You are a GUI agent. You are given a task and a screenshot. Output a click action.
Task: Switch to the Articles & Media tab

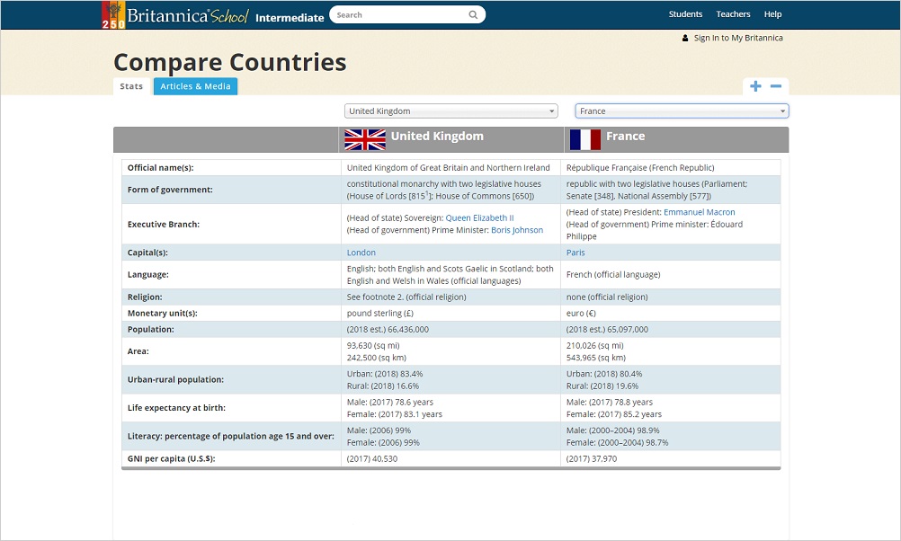click(195, 86)
